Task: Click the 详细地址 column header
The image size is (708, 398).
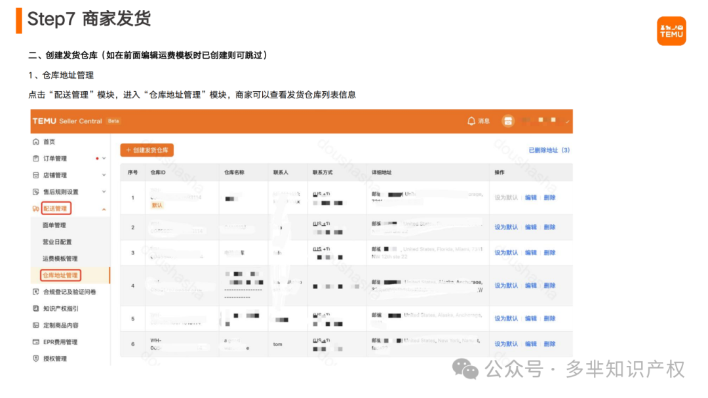Action: [382, 172]
